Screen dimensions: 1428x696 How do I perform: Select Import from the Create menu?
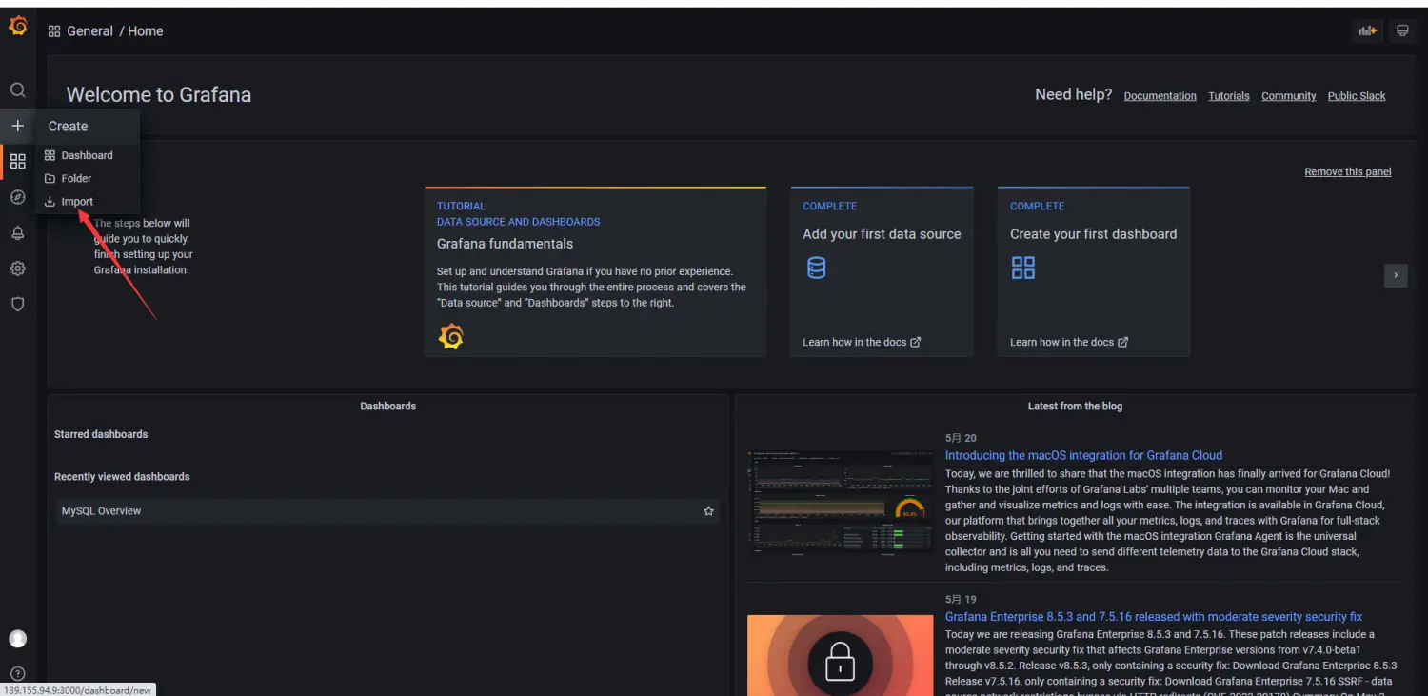(77, 202)
